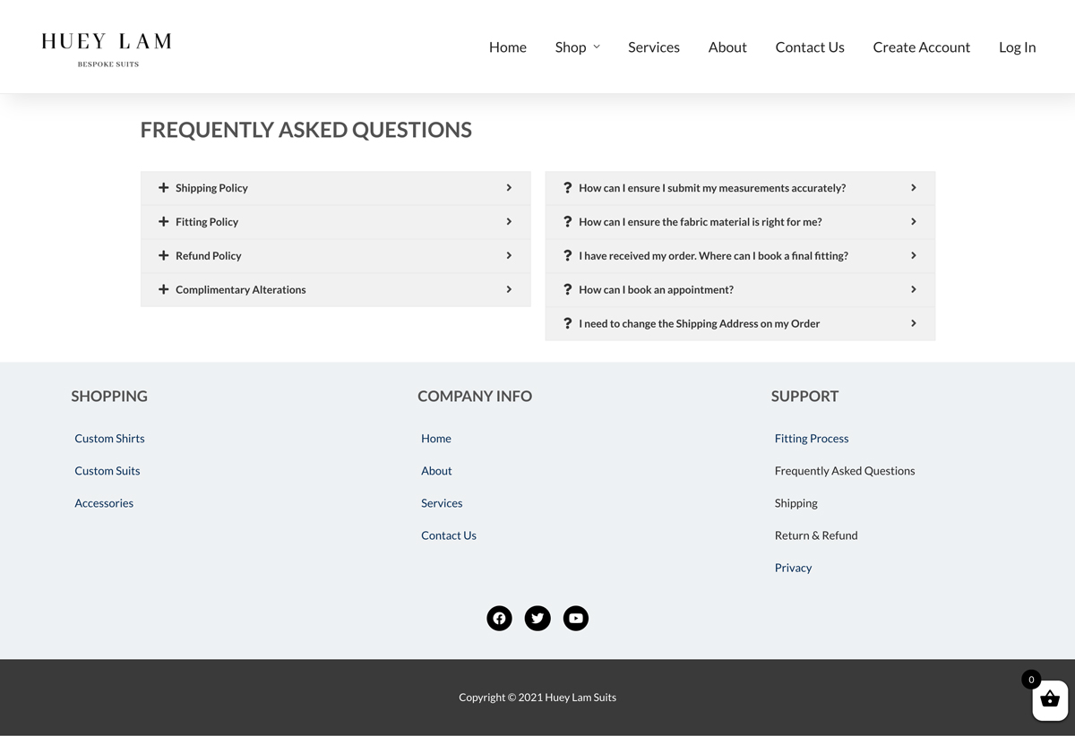Open the Twitter social icon
Viewport: 1075px width, 736px height.
(537, 618)
